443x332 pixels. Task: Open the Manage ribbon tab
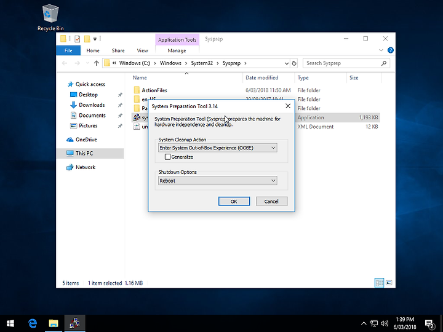(x=177, y=50)
